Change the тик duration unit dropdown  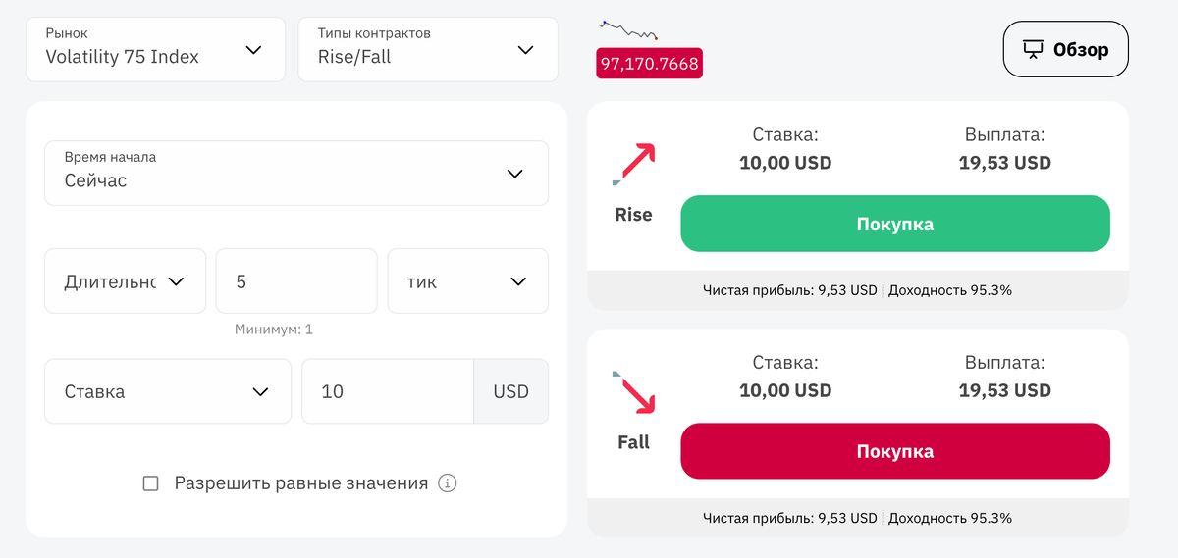click(x=467, y=281)
